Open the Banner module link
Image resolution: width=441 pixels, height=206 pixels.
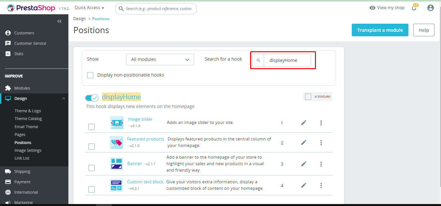[x=135, y=164]
